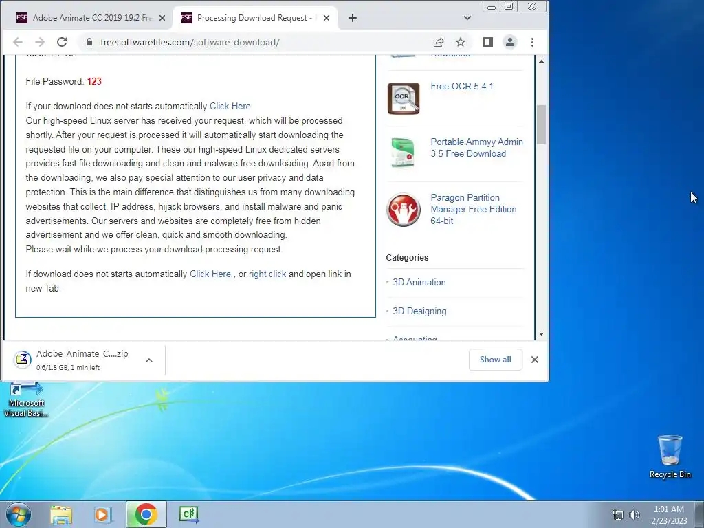Viewport: 704px width, 528px height.
Task: Click the Chrome taskbar icon
Action: click(x=146, y=514)
